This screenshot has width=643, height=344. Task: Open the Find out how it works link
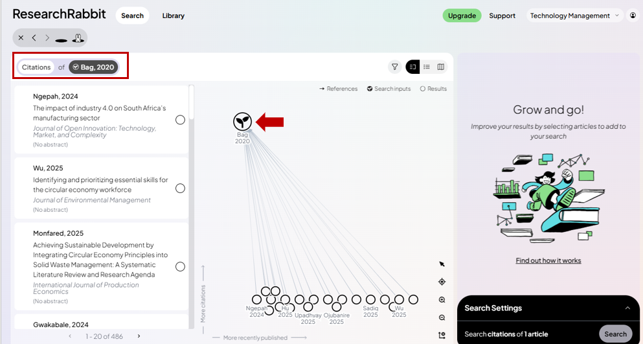pos(548,260)
